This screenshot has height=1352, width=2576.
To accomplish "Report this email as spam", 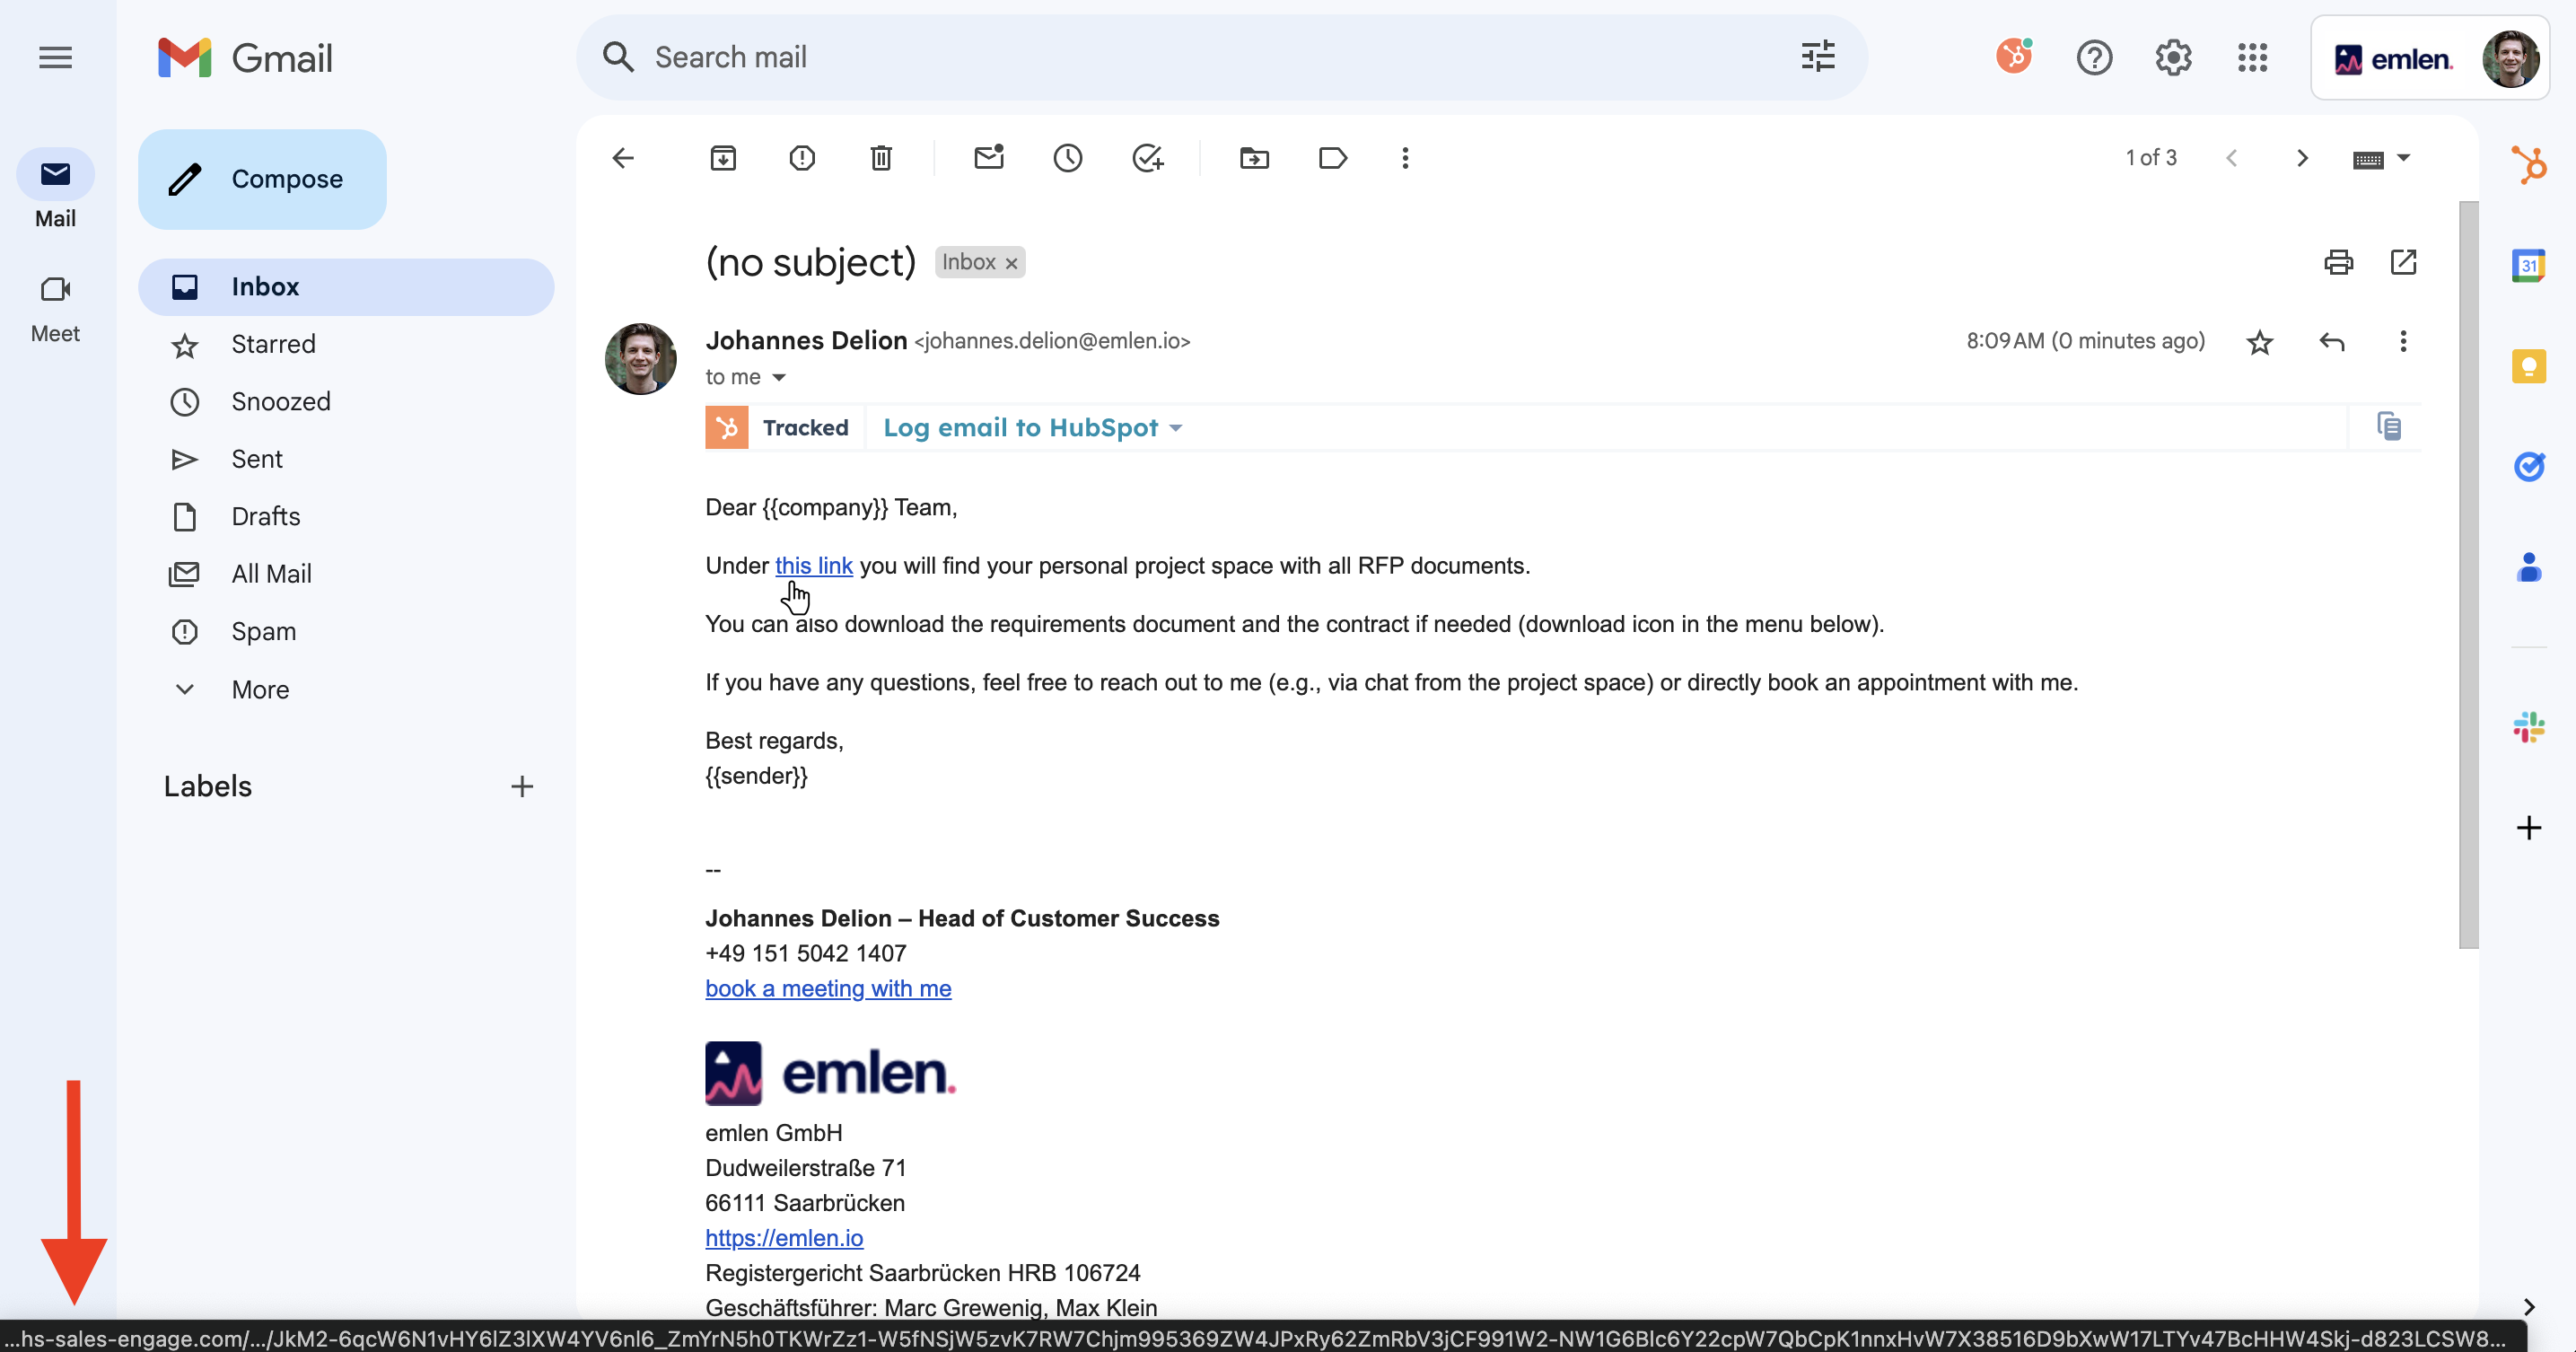I will (802, 158).
